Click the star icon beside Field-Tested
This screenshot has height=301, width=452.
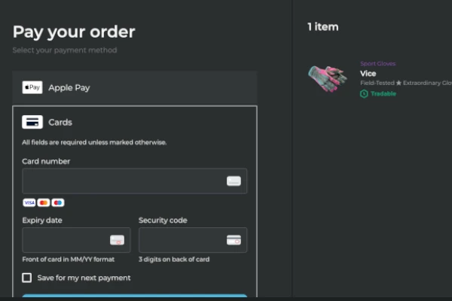pos(399,83)
